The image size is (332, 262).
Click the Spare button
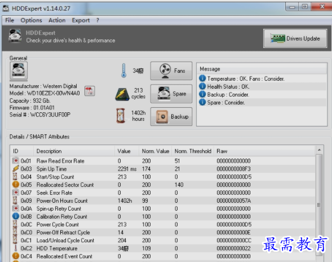click(x=171, y=94)
